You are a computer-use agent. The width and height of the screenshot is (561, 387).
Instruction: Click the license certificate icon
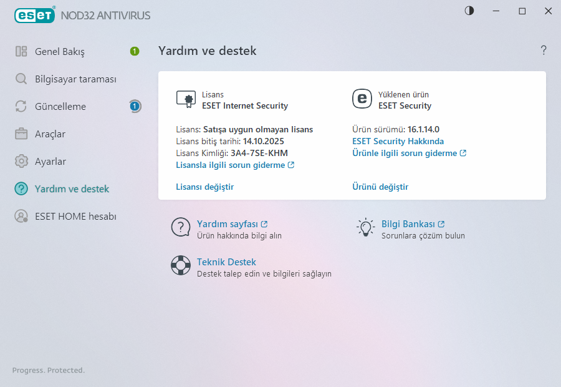(x=186, y=99)
